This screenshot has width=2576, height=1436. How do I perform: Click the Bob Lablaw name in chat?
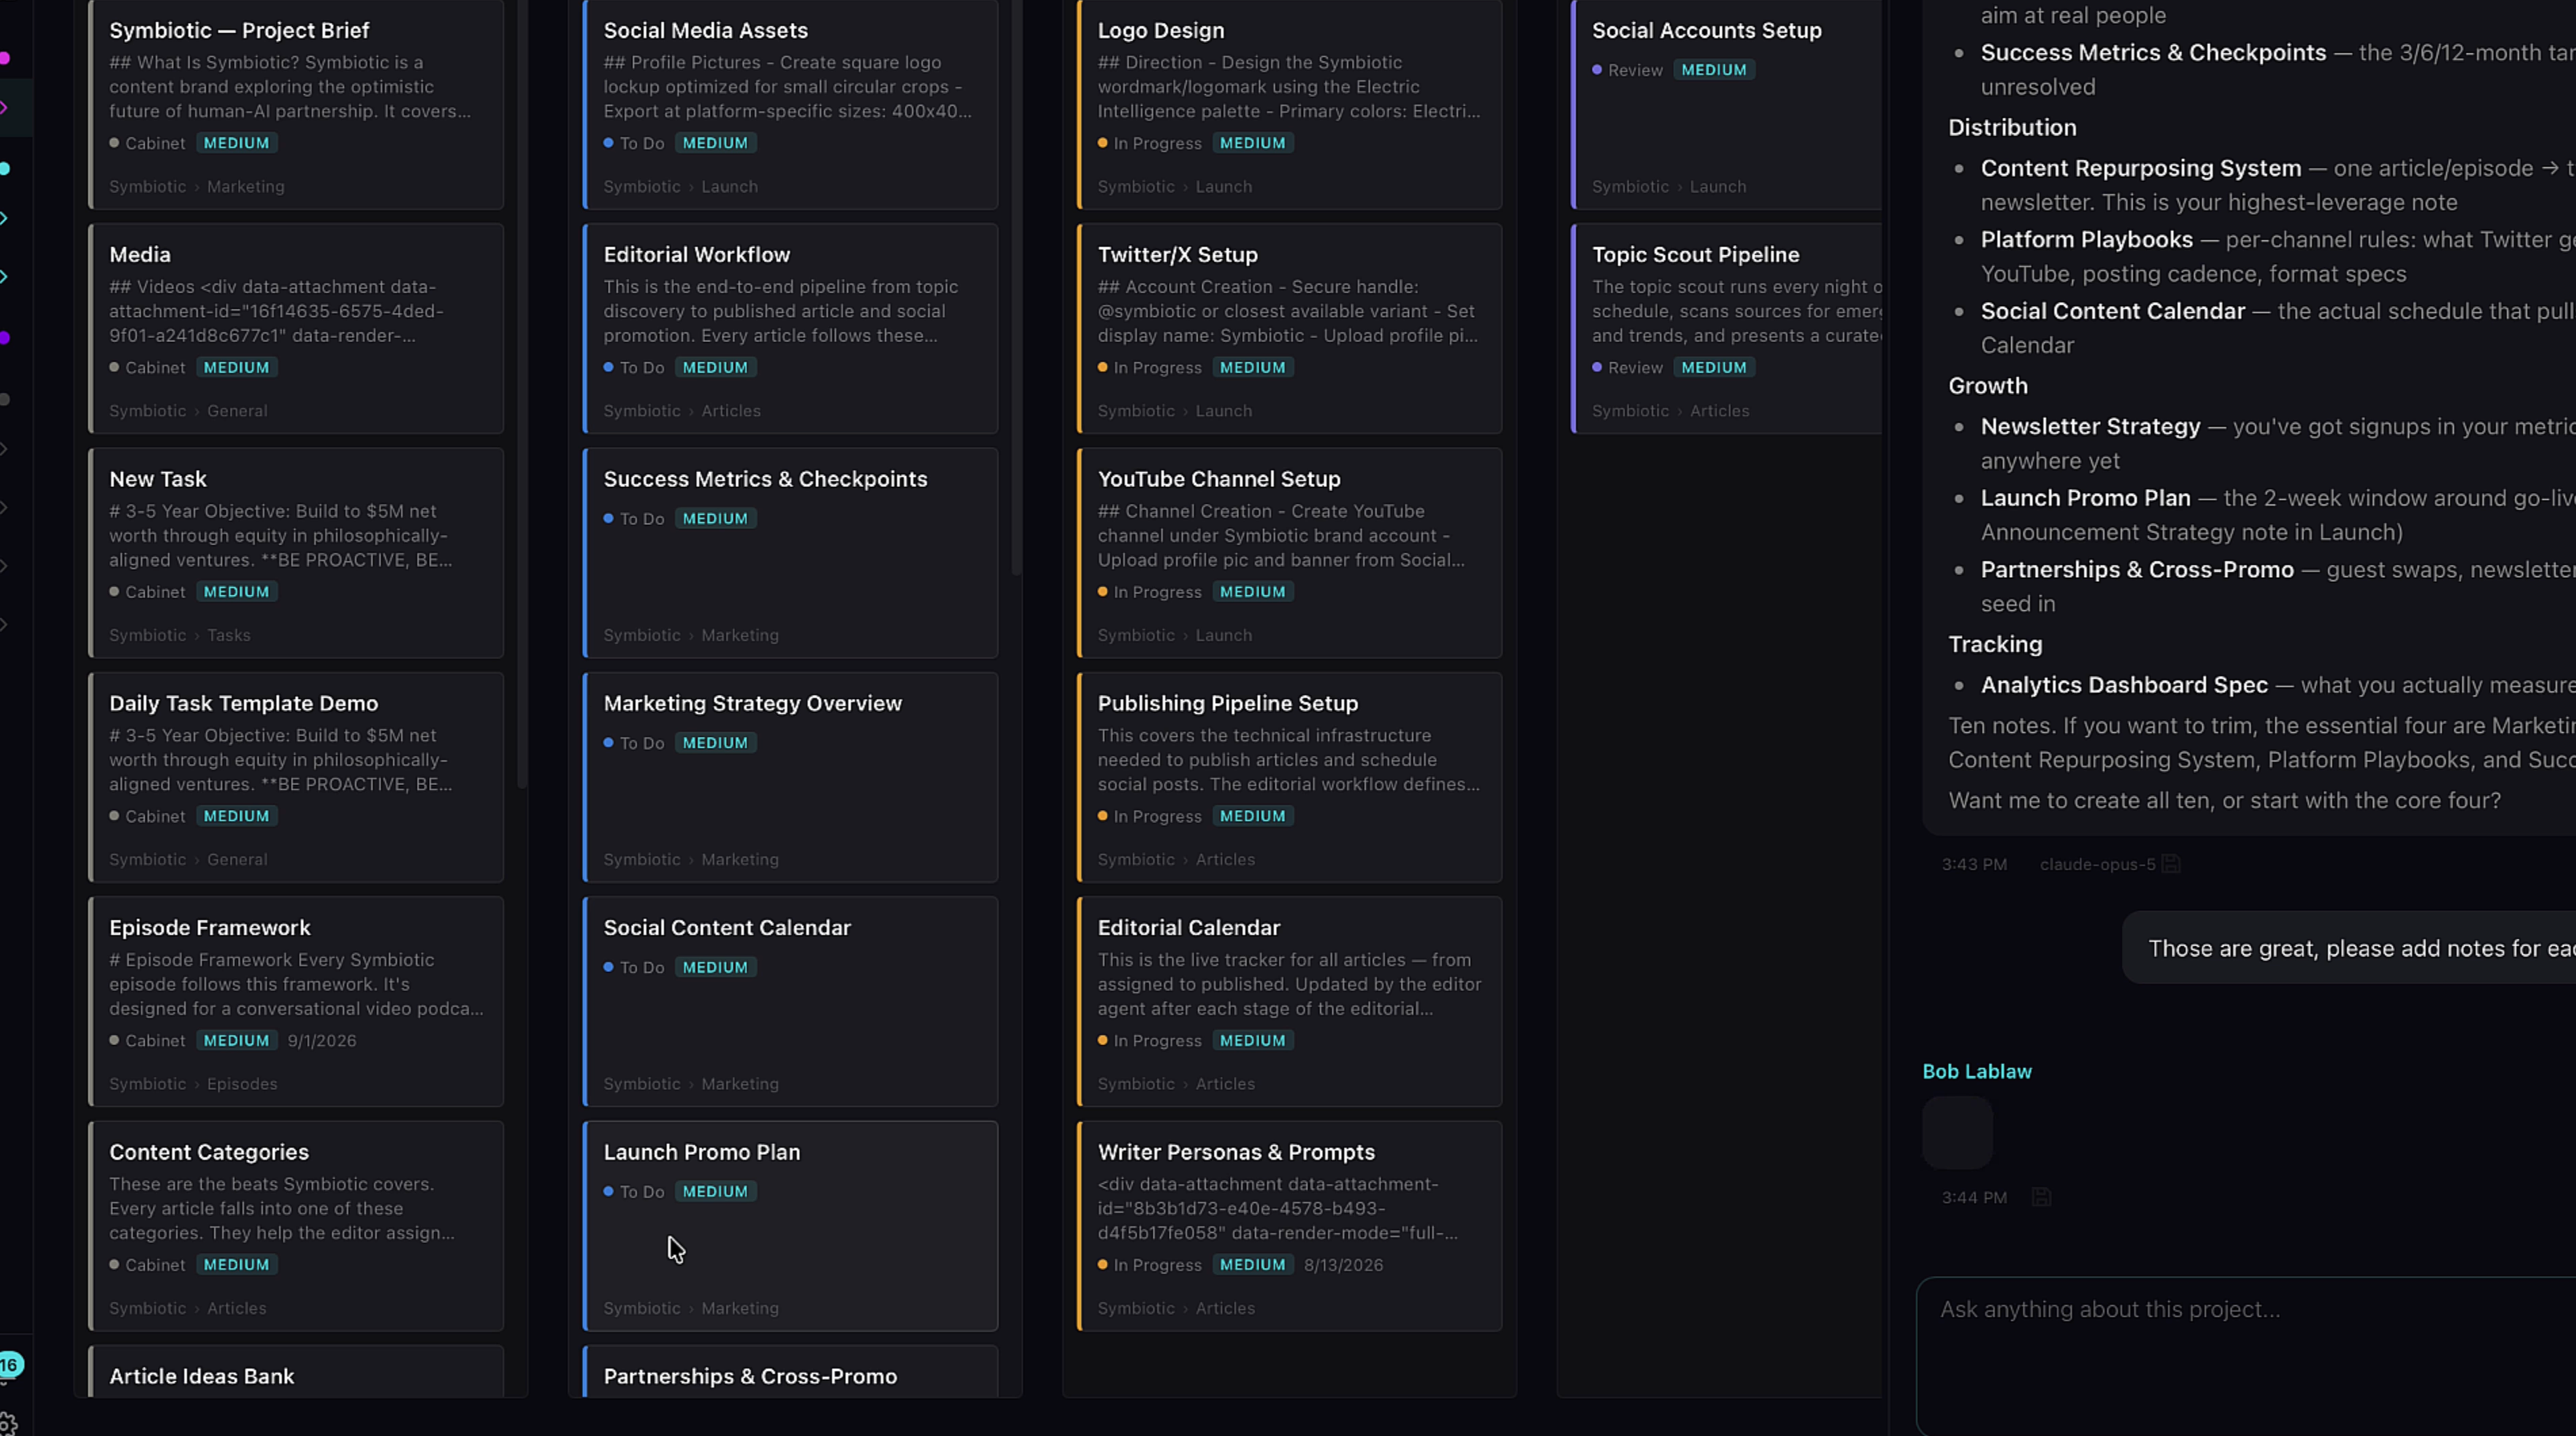point(1976,1071)
